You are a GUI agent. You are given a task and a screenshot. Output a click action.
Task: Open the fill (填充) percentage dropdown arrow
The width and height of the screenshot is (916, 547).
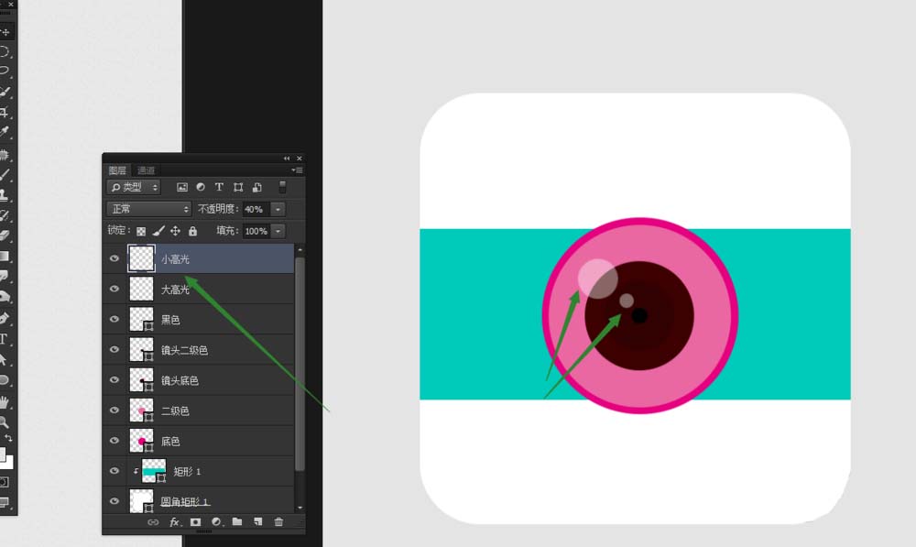[x=278, y=232]
